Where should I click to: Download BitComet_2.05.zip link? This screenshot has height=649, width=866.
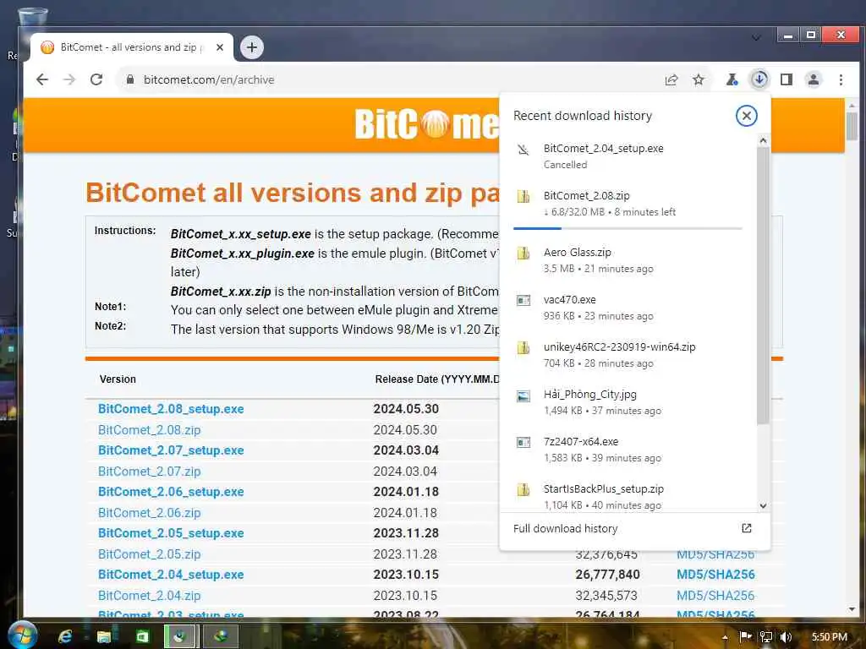(x=149, y=554)
